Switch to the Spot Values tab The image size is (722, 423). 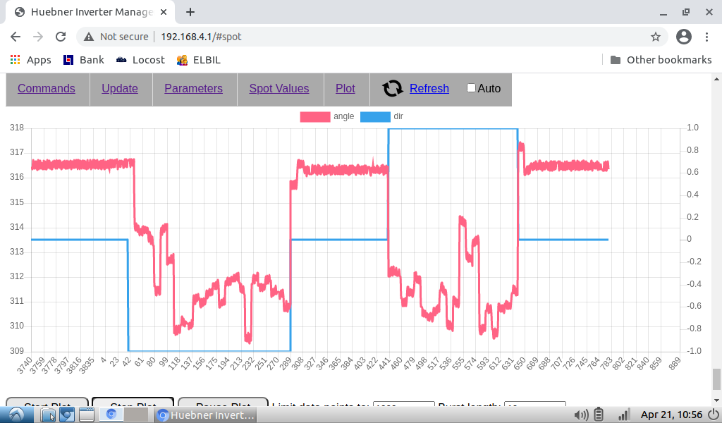(279, 88)
